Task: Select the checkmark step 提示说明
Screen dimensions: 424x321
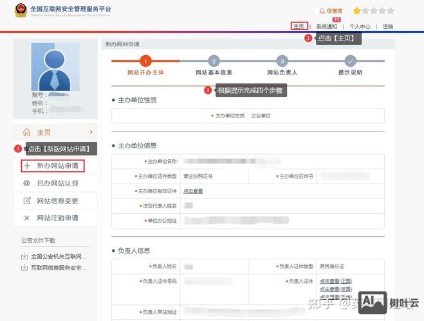Action: 350,61
